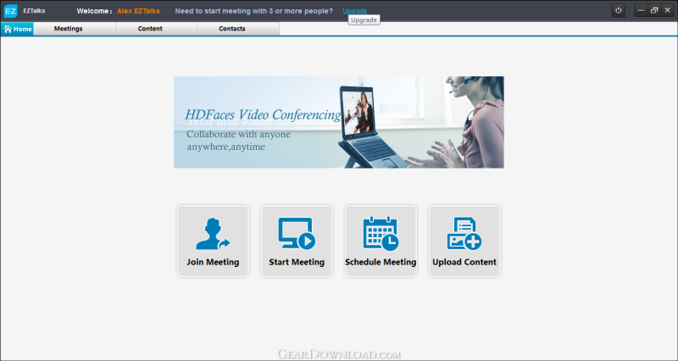Screen dimensions: 678x361
Task: Switch to the Meetings tab
Action: click(x=75, y=29)
